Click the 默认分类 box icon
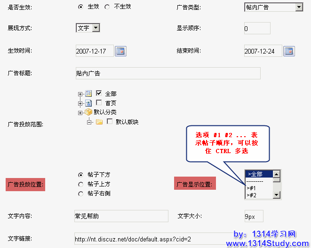The image size is (311, 248). coord(88,112)
